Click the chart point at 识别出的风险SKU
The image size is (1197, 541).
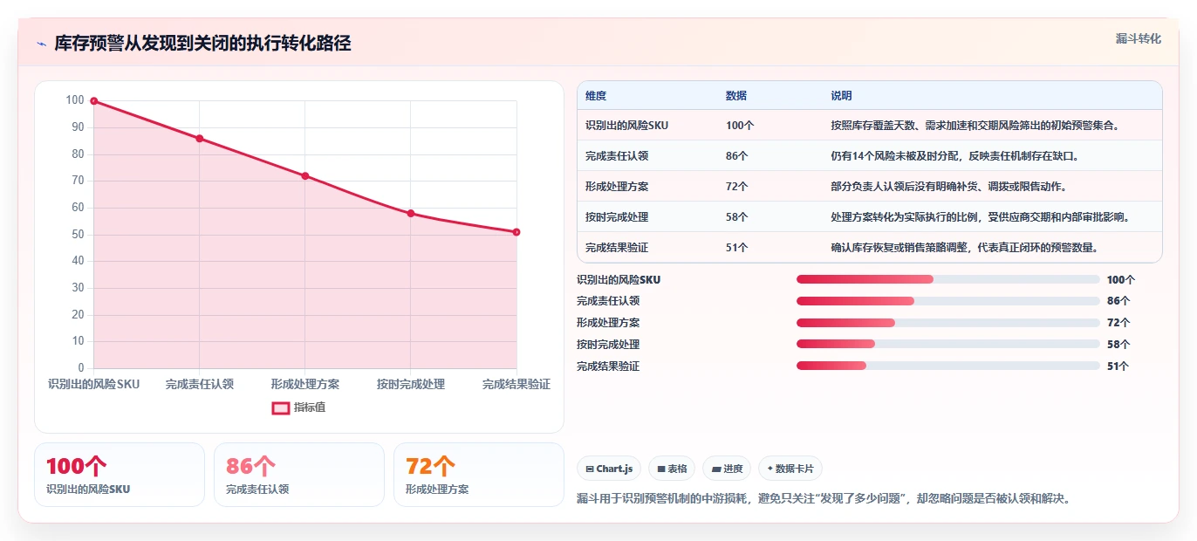93,101
